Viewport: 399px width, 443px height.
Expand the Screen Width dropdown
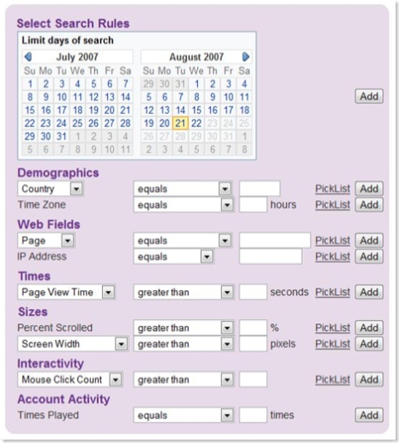(x=121, y=344)
